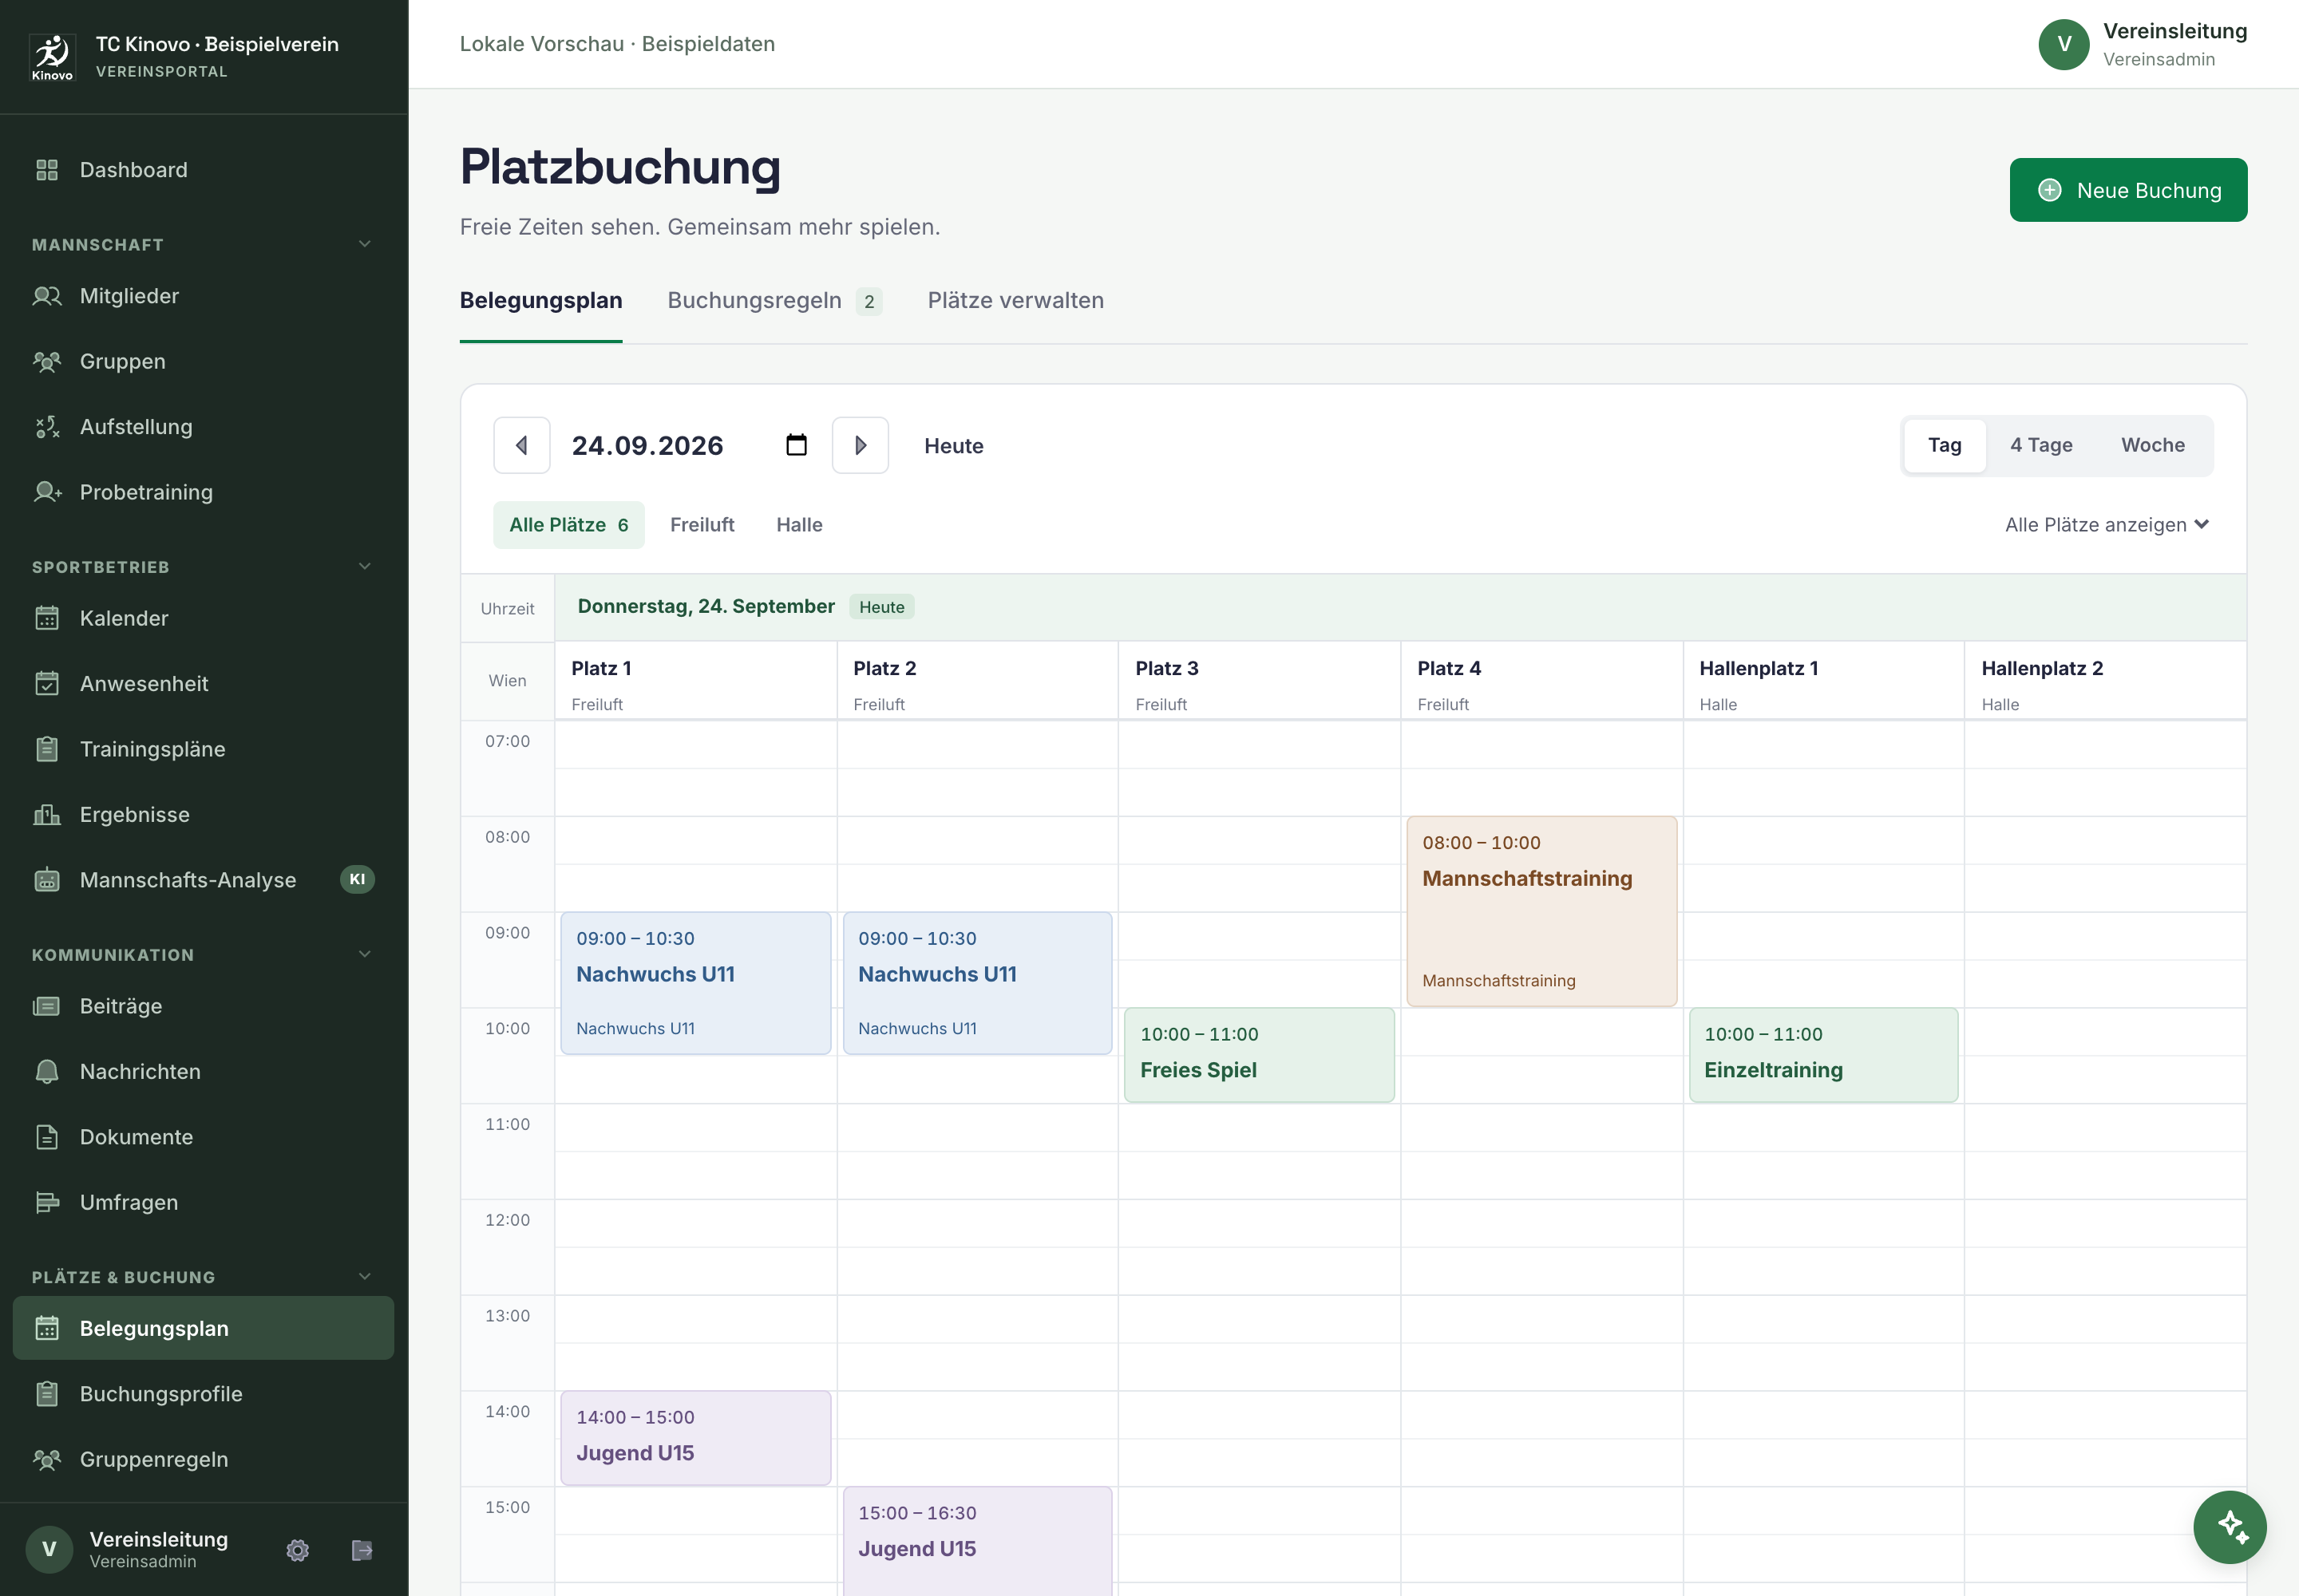The height and width of the screenshot is (1596, 2299).
Task: Open the Alle Plätze anzeigen dropdown
Action: 2107,525
